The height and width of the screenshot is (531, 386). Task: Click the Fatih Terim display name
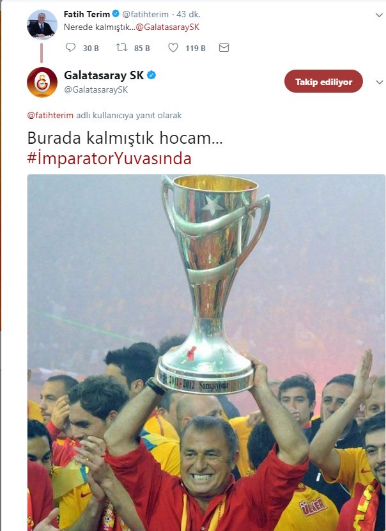[x=87, y=14]
